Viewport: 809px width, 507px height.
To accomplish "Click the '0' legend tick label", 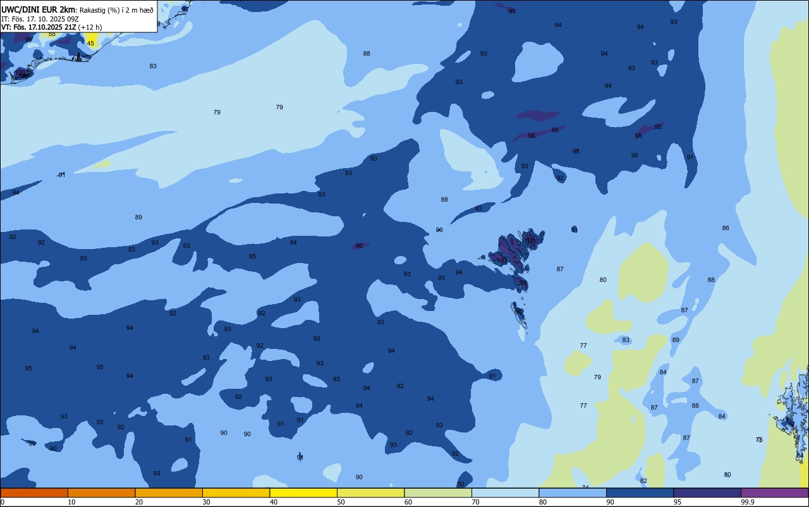I will coord(3,502).
